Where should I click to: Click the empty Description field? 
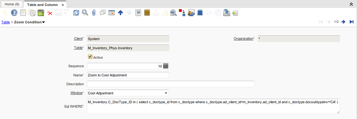[171, 84]
